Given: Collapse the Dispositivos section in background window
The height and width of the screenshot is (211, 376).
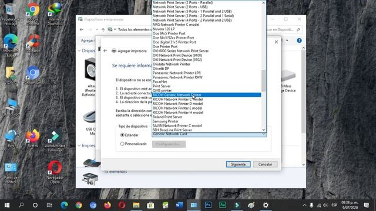Looking at the screenshot, I should pyautogui.click(x=79, y=51).
